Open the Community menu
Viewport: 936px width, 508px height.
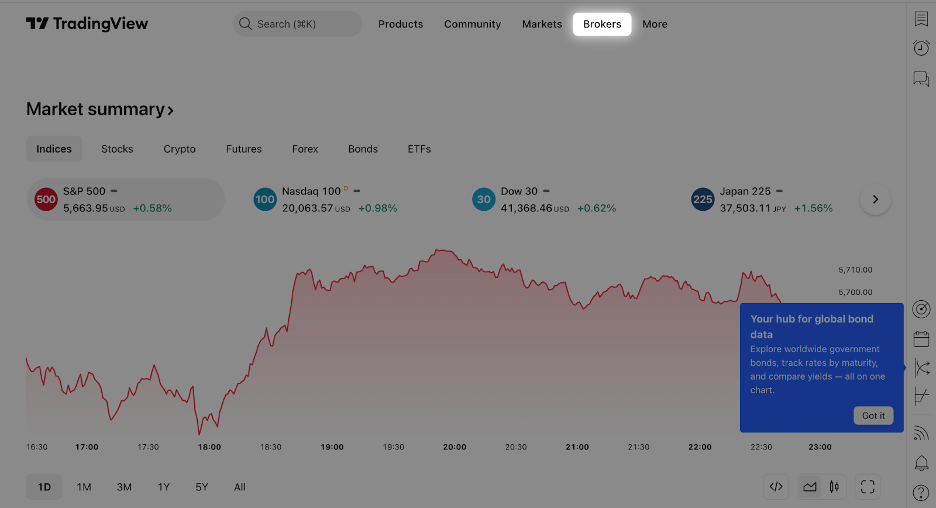(x=473, y=24)
